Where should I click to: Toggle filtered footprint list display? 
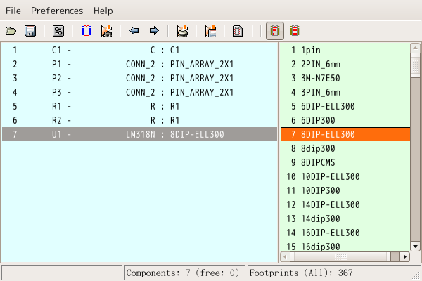275,31
